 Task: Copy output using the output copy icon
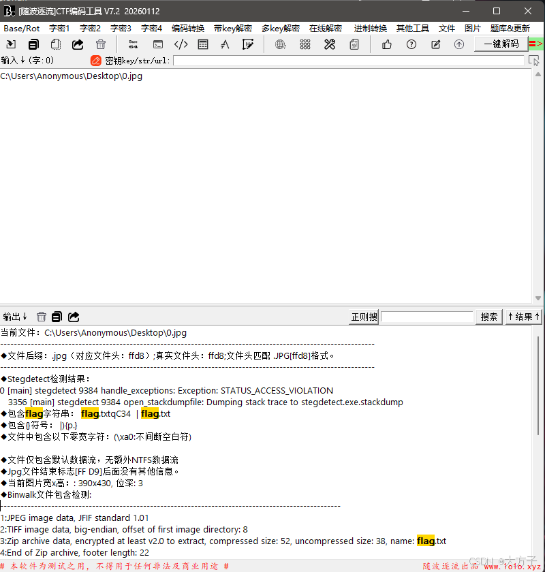click(57, 317)
